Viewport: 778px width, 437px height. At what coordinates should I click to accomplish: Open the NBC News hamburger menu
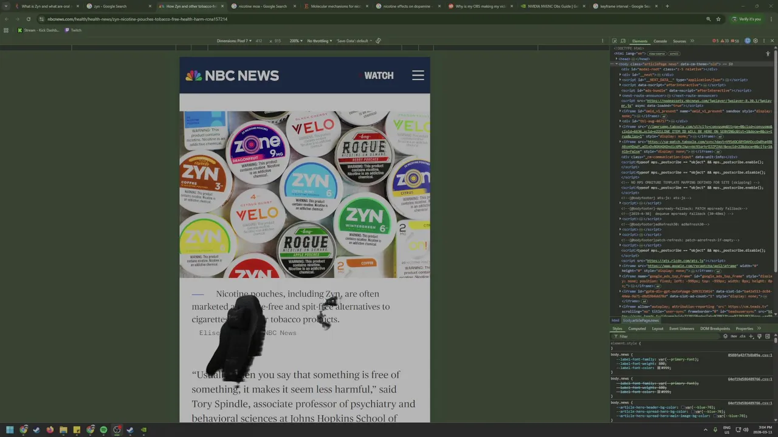point(418,75)
